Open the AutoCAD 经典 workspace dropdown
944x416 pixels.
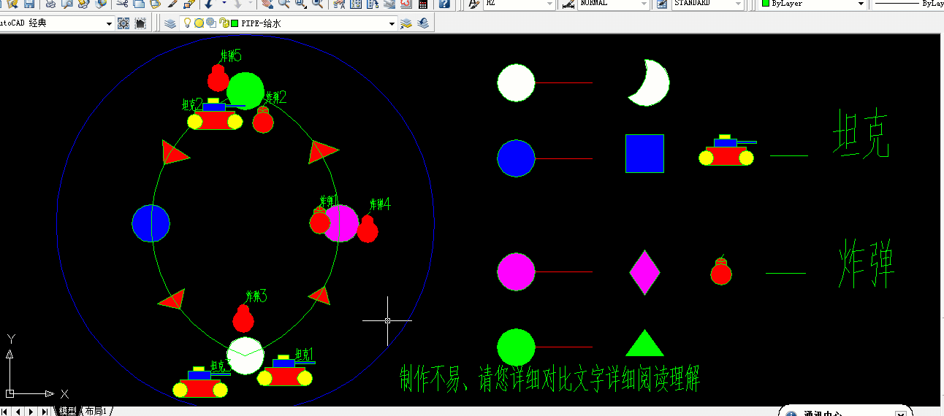click(109, 23)
